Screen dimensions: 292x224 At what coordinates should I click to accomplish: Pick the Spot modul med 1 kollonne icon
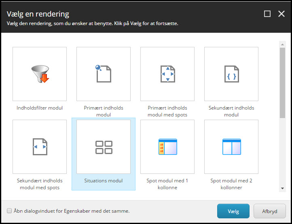pyautogui.click(x=167, y=147)
